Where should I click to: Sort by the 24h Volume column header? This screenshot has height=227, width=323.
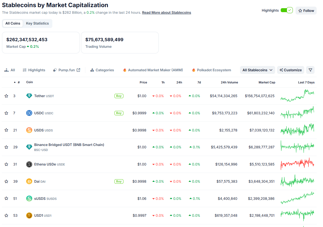229,82
